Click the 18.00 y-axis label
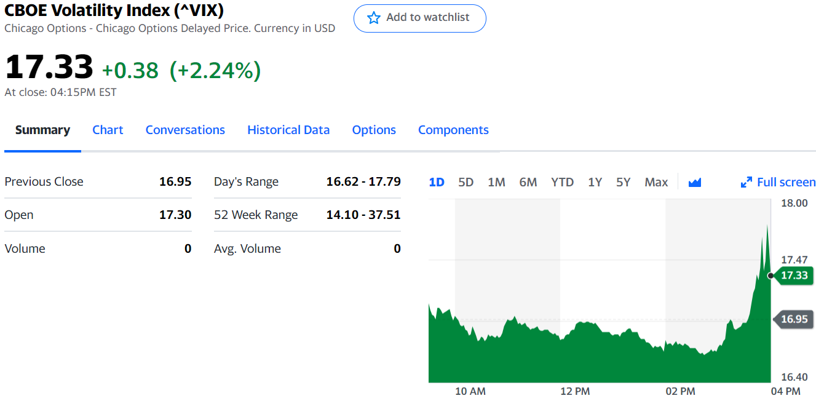816x401 pixels. [x=794, y=203]
